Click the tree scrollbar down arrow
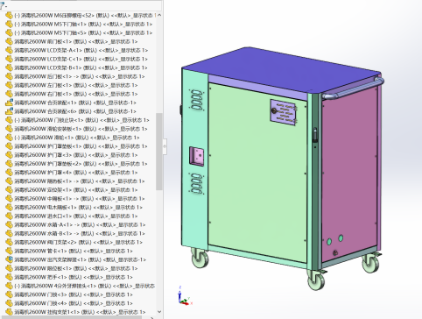 point(159,312)
